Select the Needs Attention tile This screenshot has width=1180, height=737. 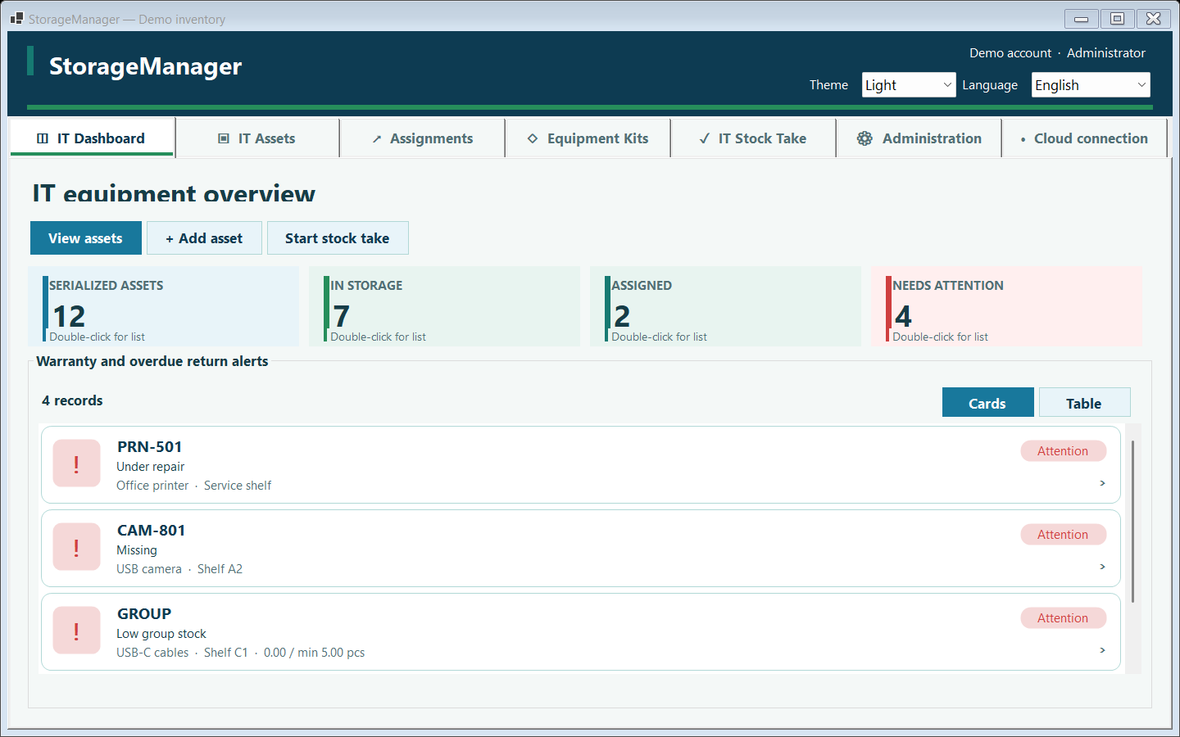pyautogui.click(x=1007, y=306)
